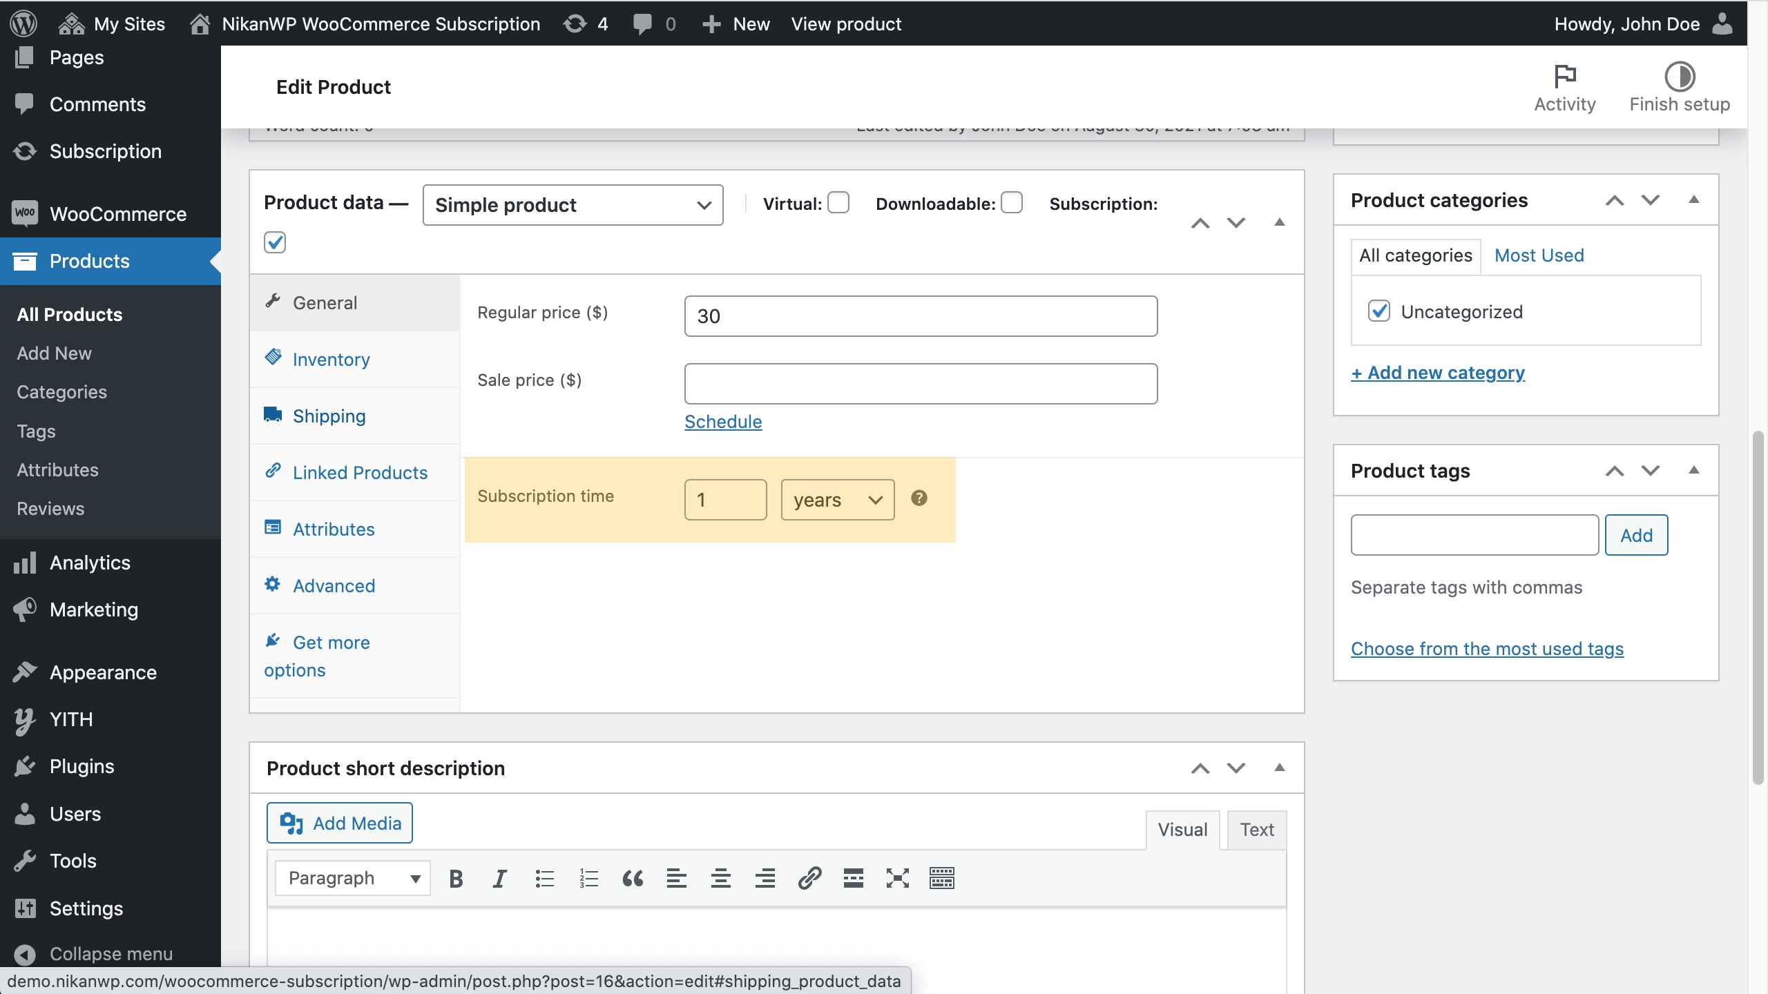This screenshot has width=1768, height=994.
Task: Click the Subscription time help icon
Action: pyautogui.click(x=919, y=498)
